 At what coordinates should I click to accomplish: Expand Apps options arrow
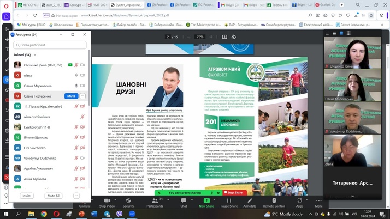click(306, 199)
